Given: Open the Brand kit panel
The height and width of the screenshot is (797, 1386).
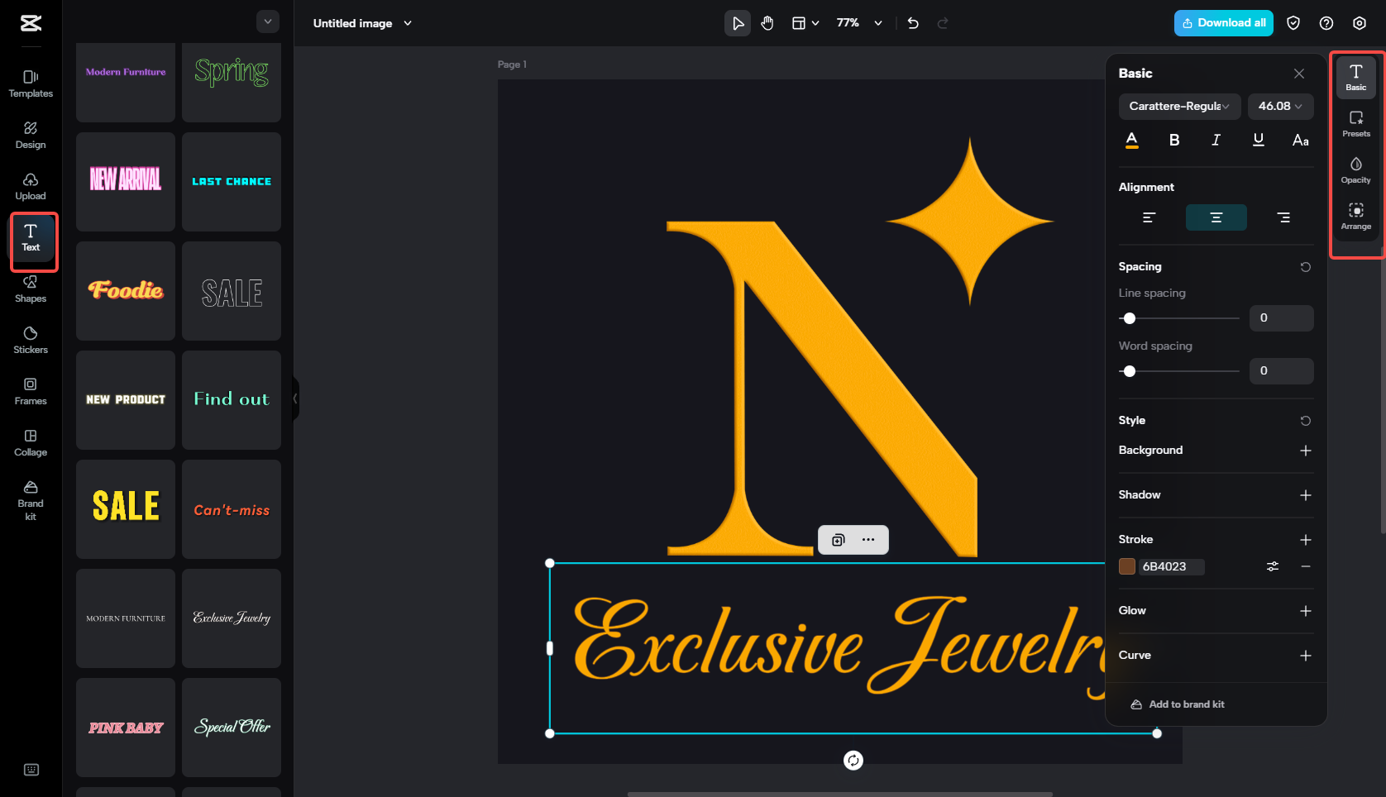Looking at the screenshot, I should tap(31, 496).
